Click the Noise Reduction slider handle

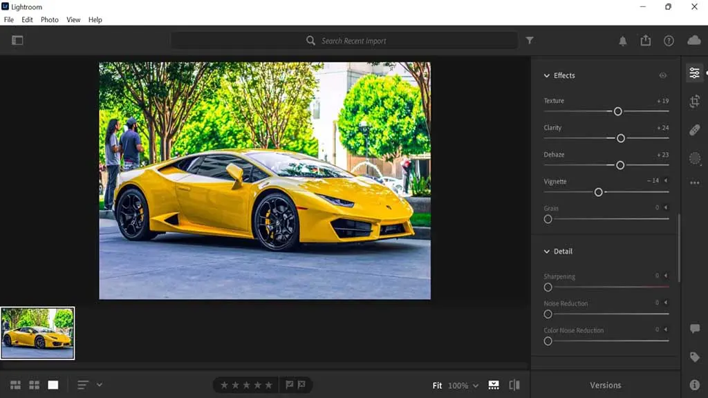tap(548, 314)
